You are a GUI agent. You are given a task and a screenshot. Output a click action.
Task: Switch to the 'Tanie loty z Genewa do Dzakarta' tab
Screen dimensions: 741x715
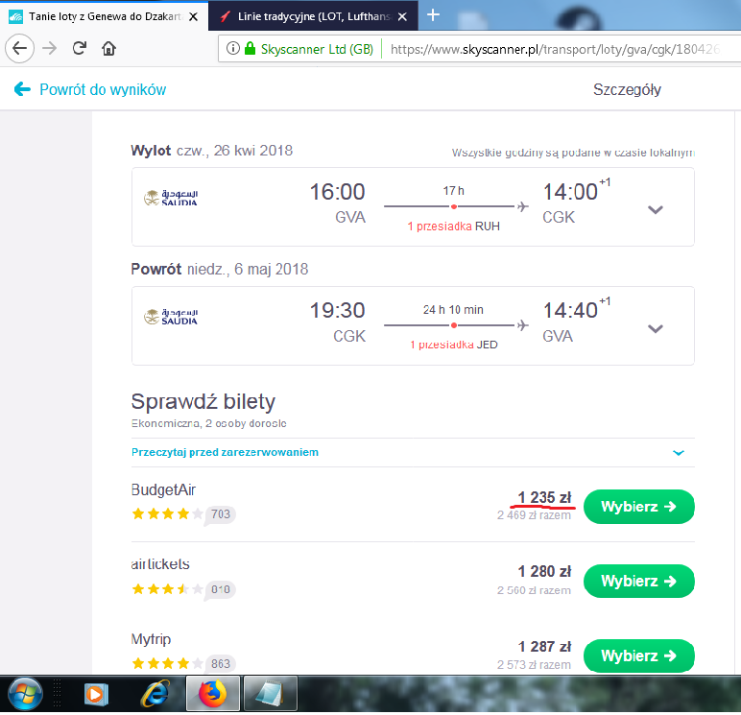(104, 16)
